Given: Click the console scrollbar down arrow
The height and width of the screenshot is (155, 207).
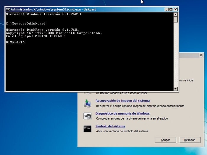Looking at the screenshot, I should tap(175, 89).
